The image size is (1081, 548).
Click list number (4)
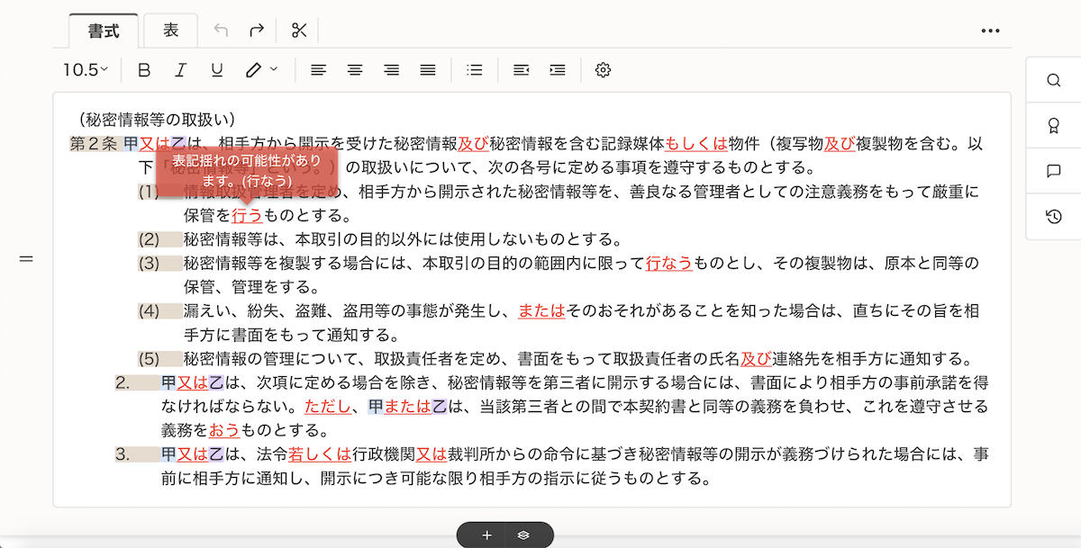tap(149, 310)
